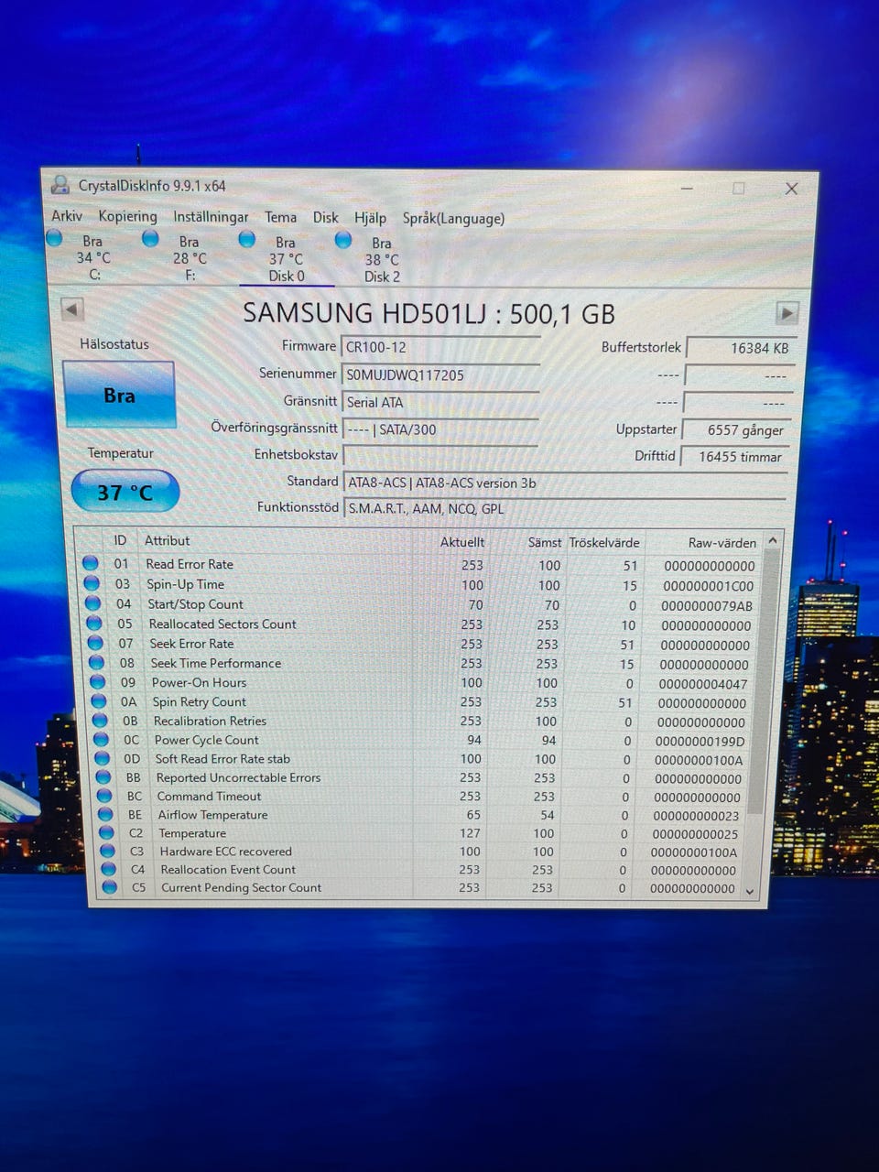
Task: Click the Attribut column header
Action: pos(167,540)
